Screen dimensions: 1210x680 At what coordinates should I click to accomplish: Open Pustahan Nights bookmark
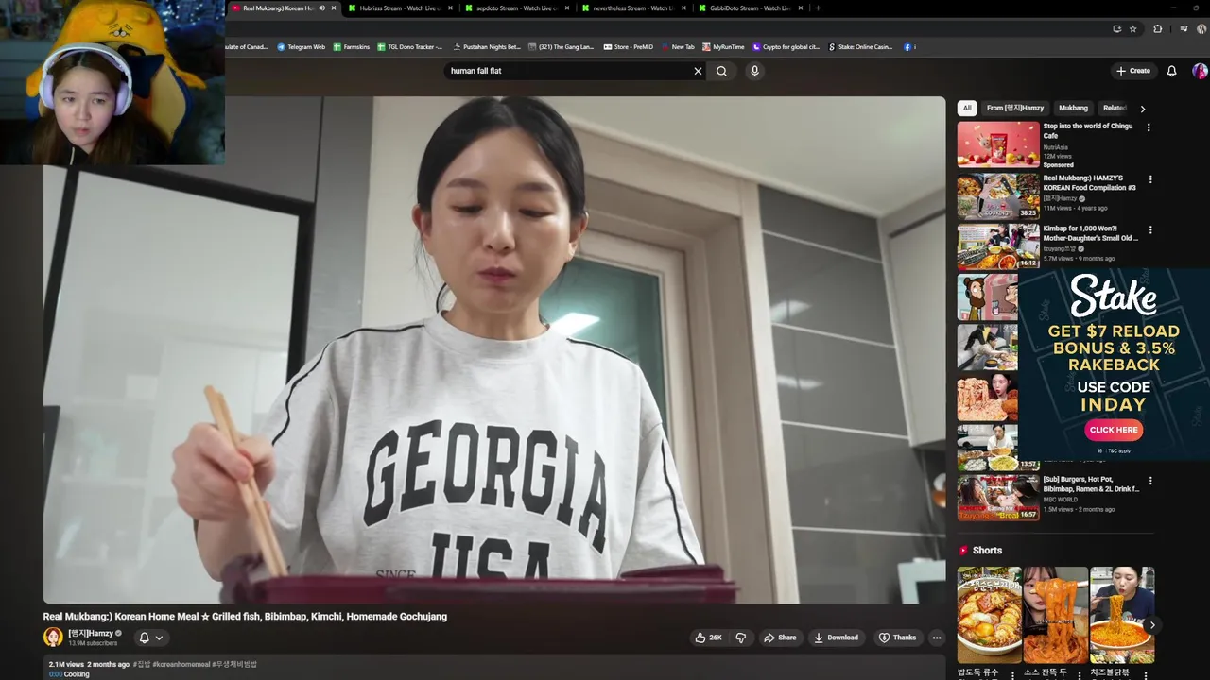[487, 46]
